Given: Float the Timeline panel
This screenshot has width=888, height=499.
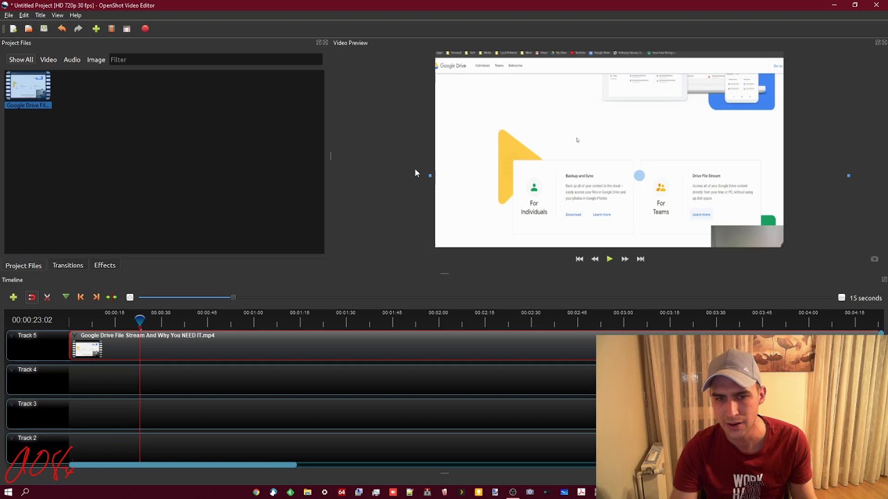Looking at the screenshot, I should (x=884, y=280).
